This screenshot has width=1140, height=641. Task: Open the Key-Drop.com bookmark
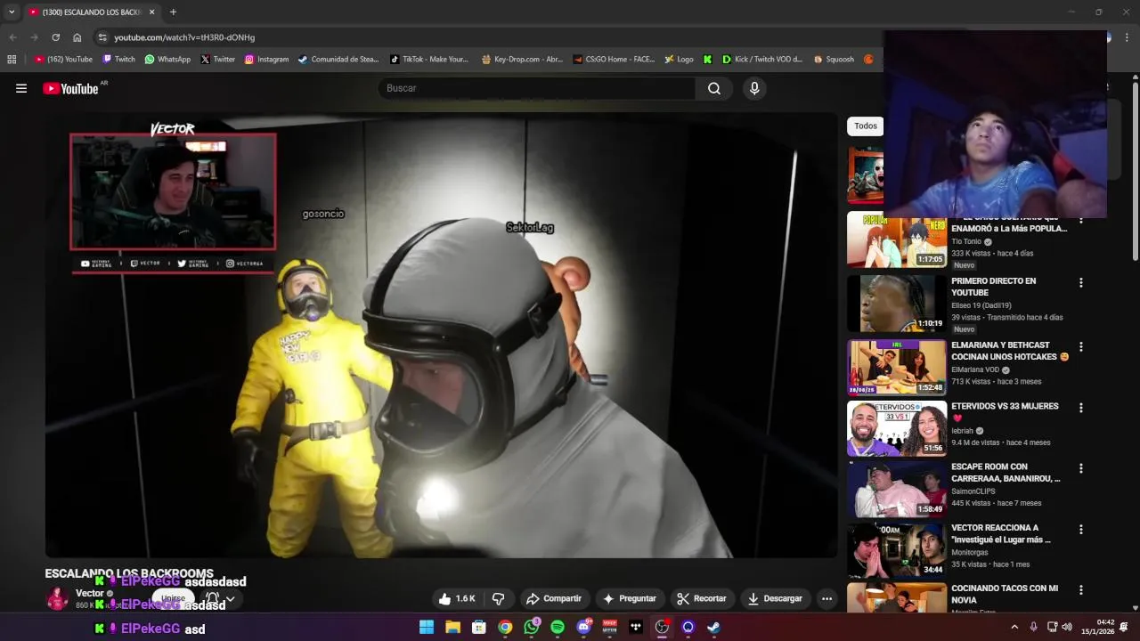pos(522,60)
